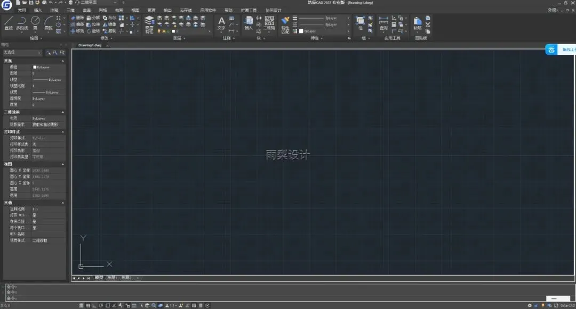Click the scissors cut icon in clipboard panel
This screenshot has height=309, width=576.
pos(428,24)
